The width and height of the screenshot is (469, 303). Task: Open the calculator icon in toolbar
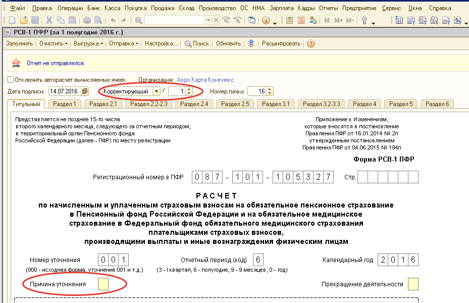pyautogui.click(x=290, y=20)
